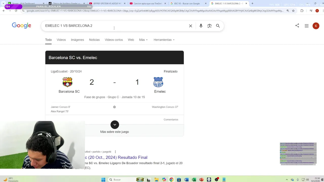Open Word from the taskbar
Image resolution: width=324 pixels, height=182 pixels.
click(187, 180)
